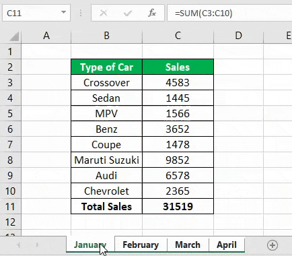This screenshot has width=292, height=256.
Task: Select the total value 31519
Action: click(x=178, y=206)
